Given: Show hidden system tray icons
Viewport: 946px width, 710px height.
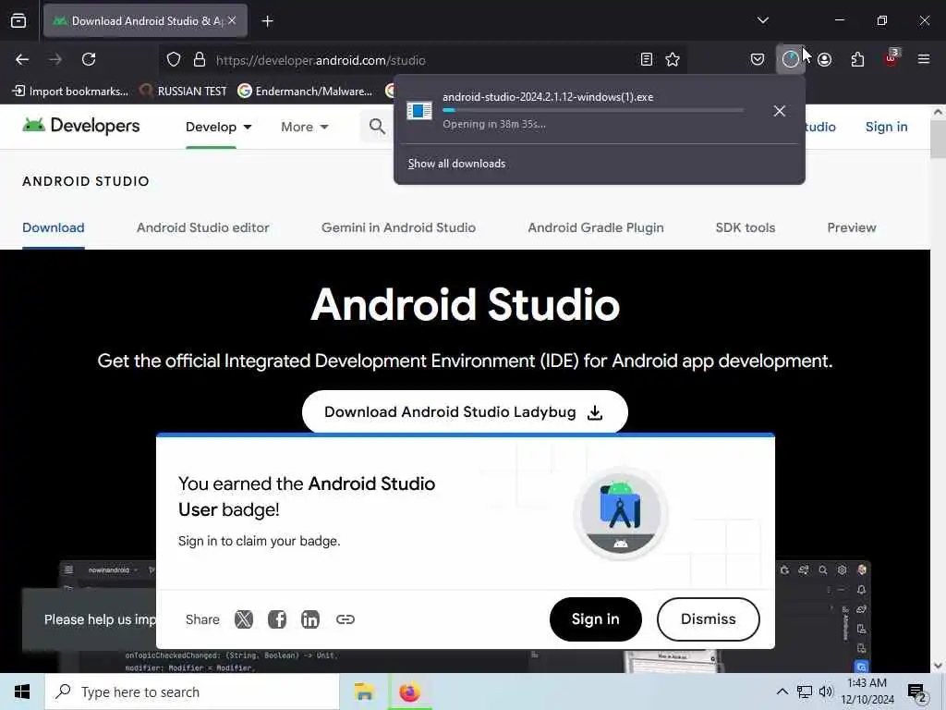Looking at the screenshot, I should tap(782, 692).
